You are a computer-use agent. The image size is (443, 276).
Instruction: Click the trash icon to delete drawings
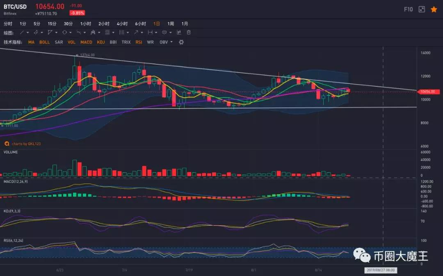click(189, 33)
